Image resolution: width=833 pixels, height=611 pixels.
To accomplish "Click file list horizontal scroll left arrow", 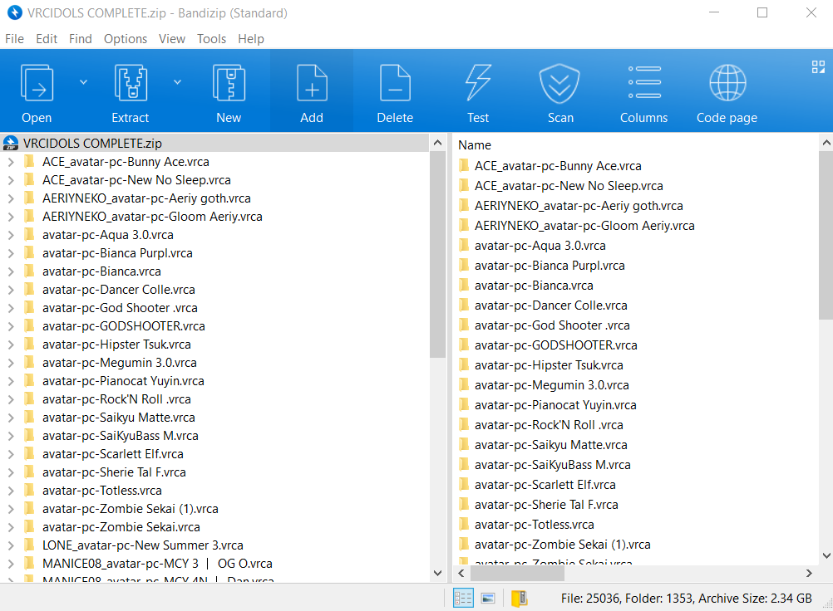I will click(x=461, y=574).
